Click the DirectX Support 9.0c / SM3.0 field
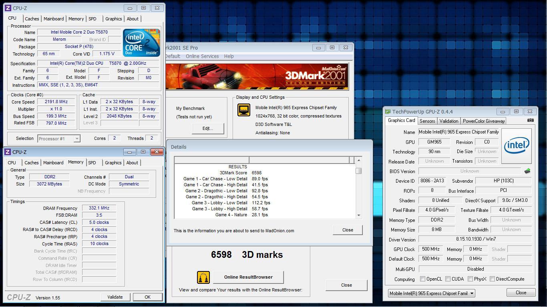Viewport: 547px width, 307px height. (515, 200)
